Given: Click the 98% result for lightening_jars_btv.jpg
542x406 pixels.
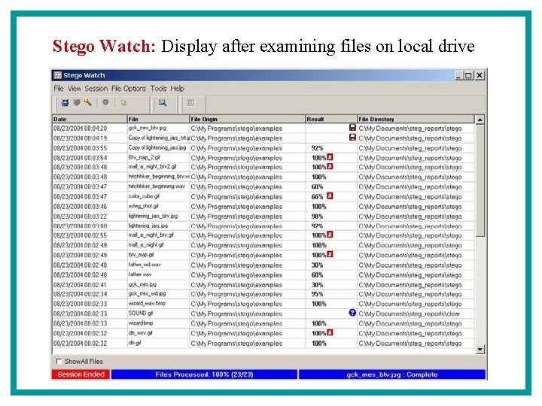Looking at the screenshot, I should tap(318, 217).
